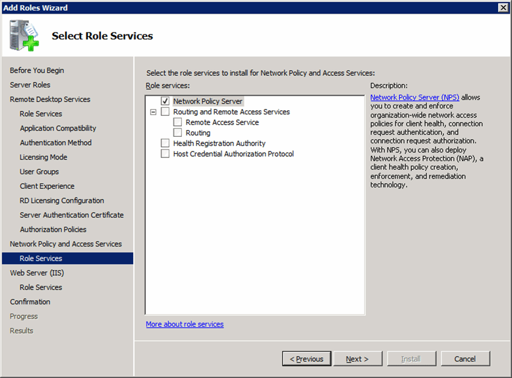The height and width of the screenshot is (378, 512).
Task: Jump to Web Server (IIS) section
Action: pos(36,273)
